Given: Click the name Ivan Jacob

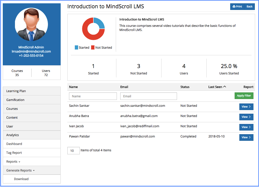Looking at the screenshot, I should [76, 126].
